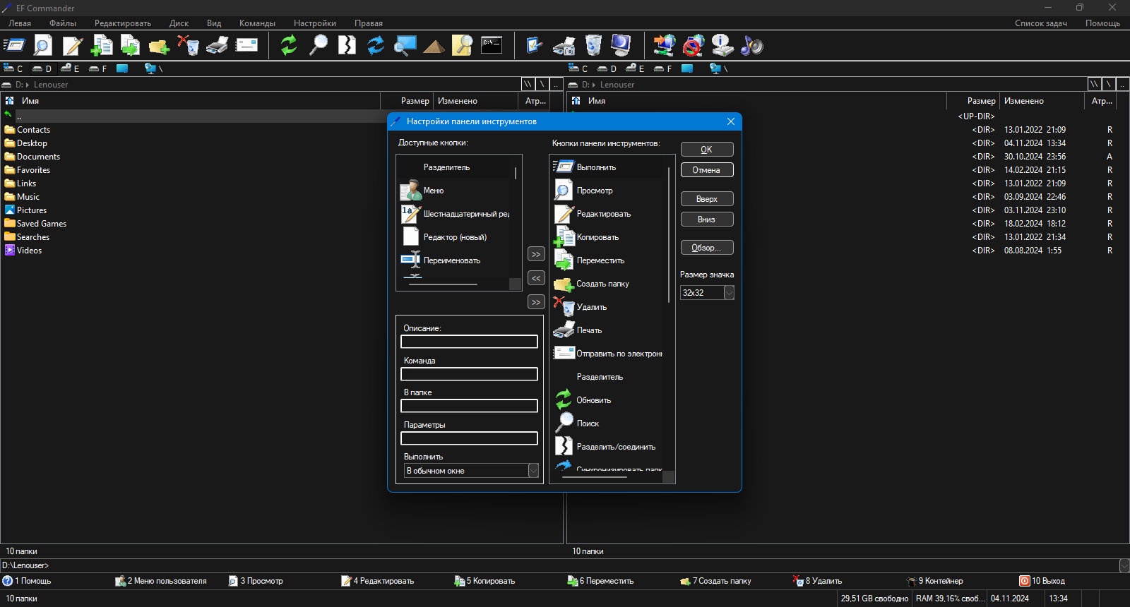Click the command prompt console toolbar icon
Image resolution: width=1130 pixels, height=607 pixels.
pyautogui.click(x=492, y=46)
